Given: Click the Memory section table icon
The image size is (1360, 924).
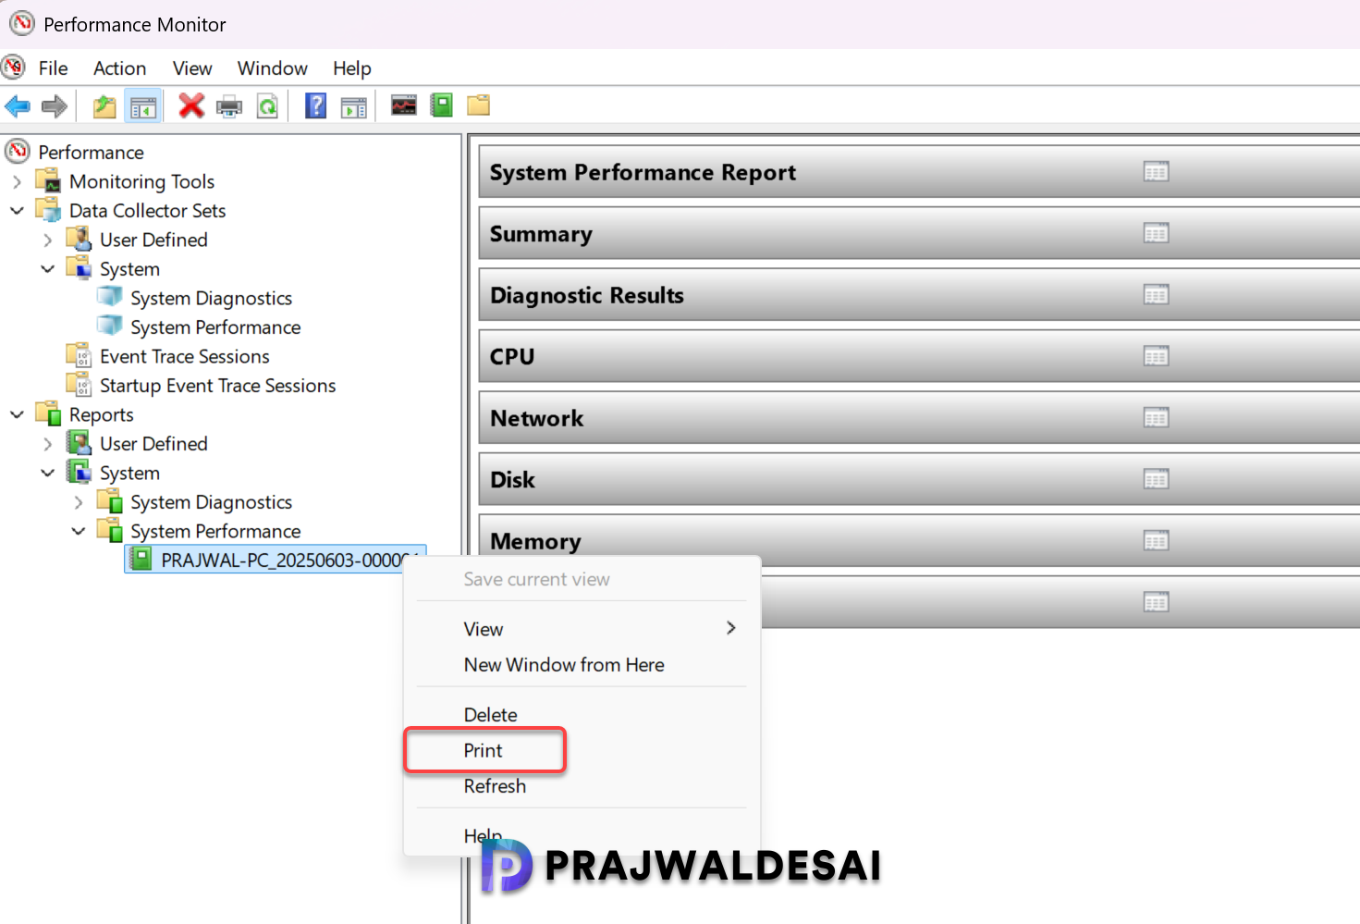Looking at the screenshot, I should point(1156,541).
